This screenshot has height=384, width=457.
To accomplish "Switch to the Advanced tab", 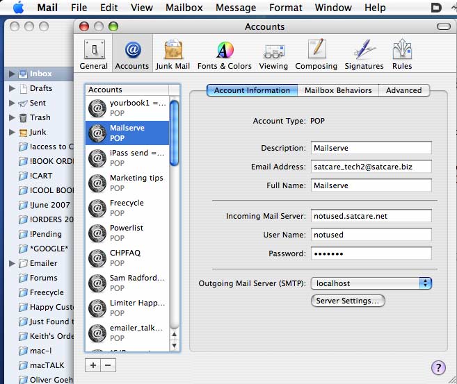I will click(x=403, y=90).
